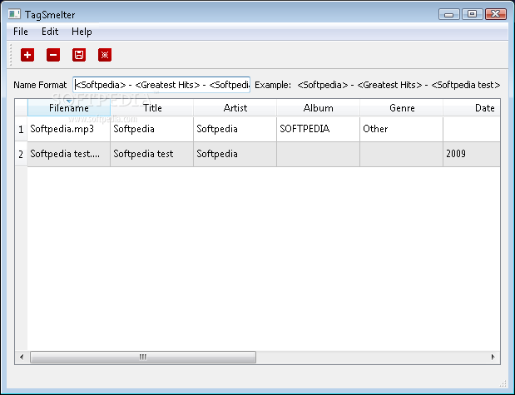
Task: Click the Date cell '2009'
Action: pyautogui.click(x=472, y=154)
